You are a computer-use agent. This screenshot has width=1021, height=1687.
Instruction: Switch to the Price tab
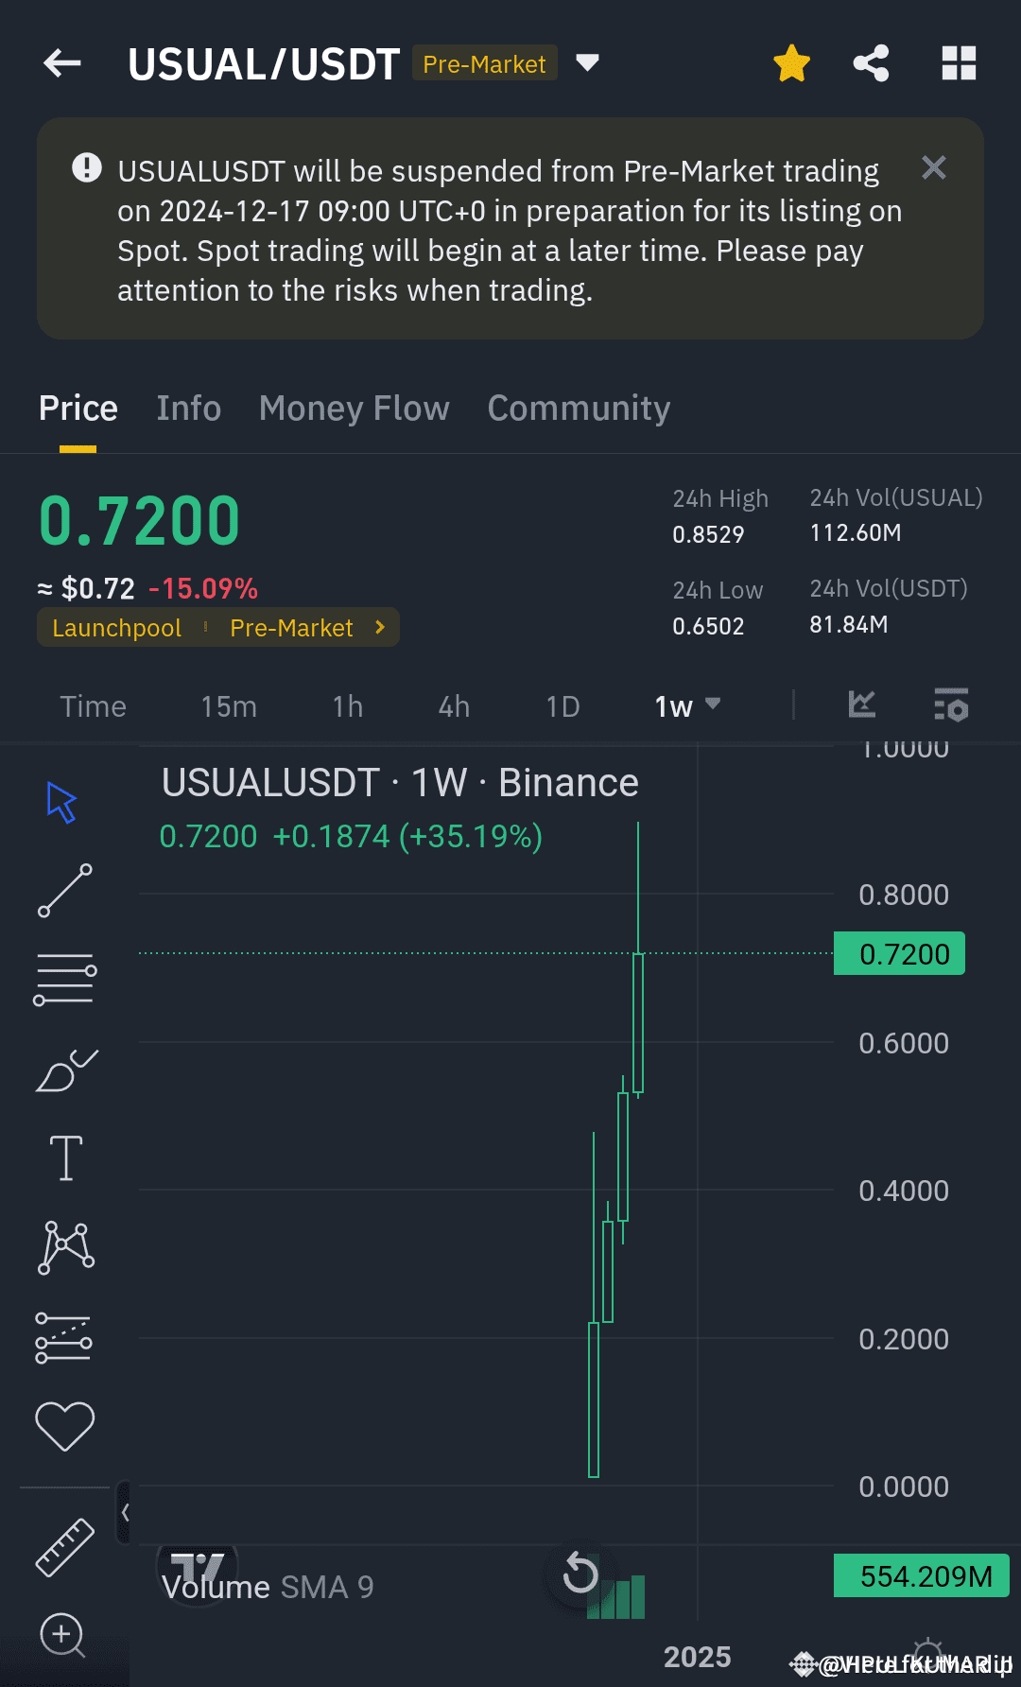pos(78,408)
